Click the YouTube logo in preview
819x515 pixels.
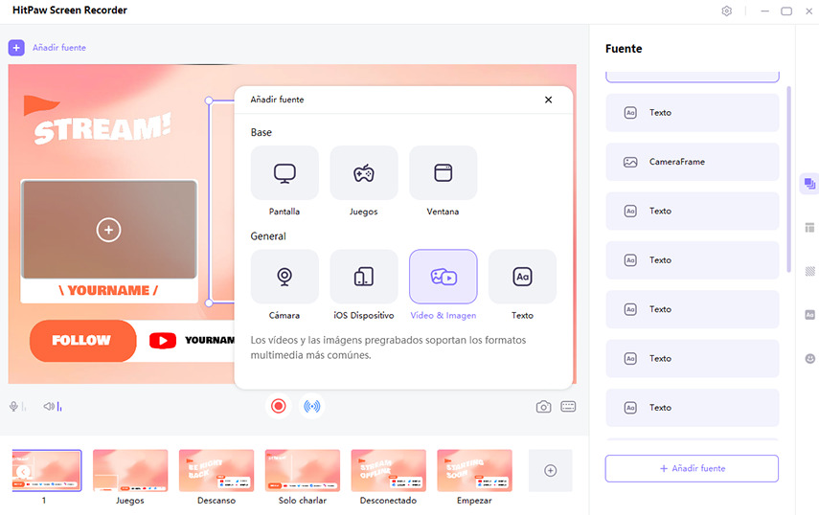(x=163, y=341)
